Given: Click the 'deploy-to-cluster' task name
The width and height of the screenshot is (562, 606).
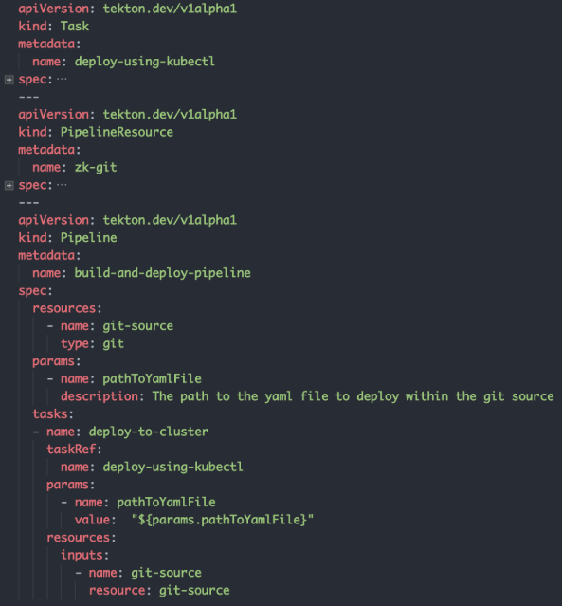Looking at the screenshot, I should tap(149, 432).
